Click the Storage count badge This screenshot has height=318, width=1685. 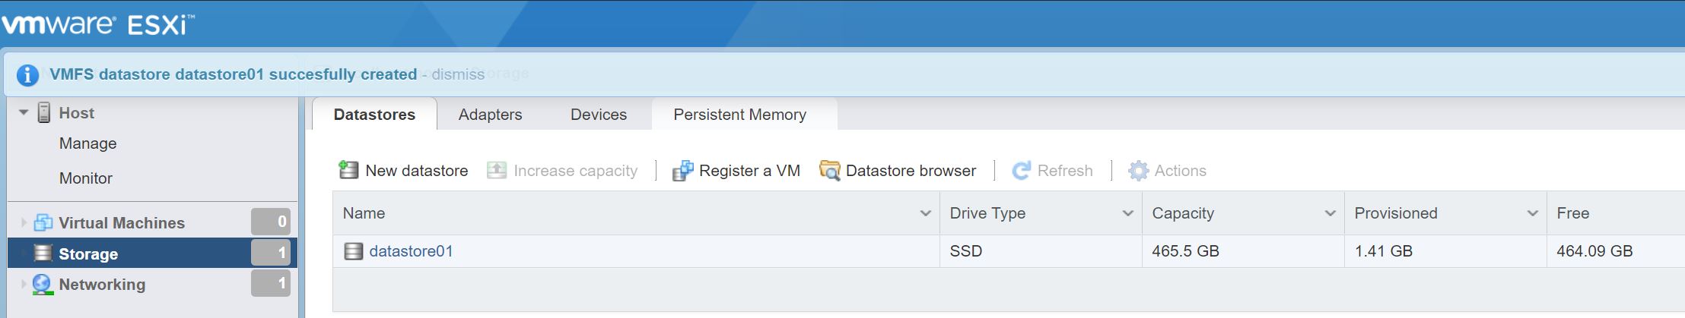pyautogui.click(x=271, y=253)
